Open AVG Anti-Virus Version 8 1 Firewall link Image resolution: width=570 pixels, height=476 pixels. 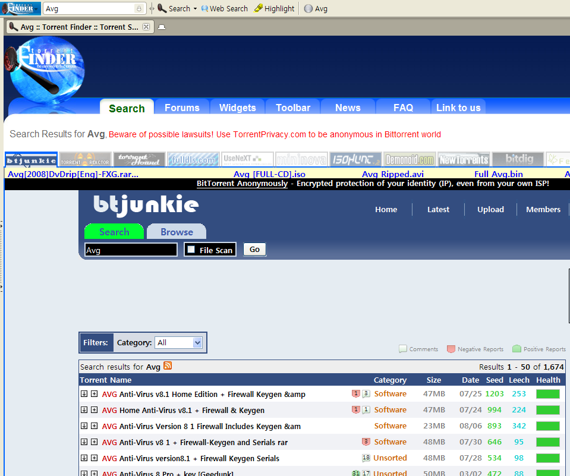click(201, 426)
